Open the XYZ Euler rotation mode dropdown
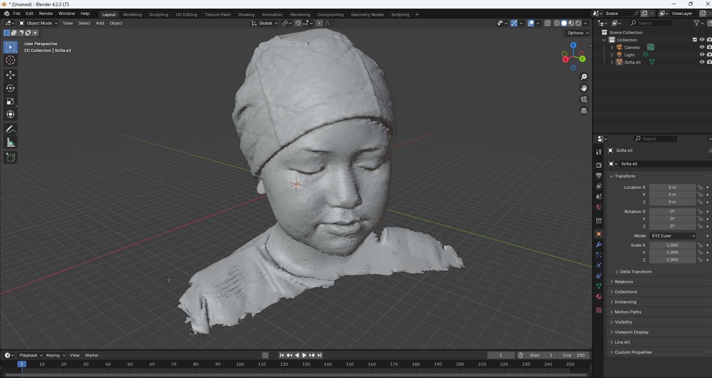712x378 pixels. point(673,236)
